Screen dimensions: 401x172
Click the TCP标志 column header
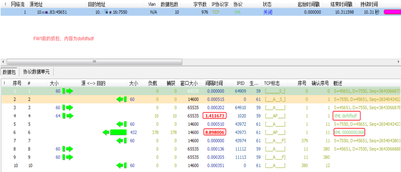272,83
